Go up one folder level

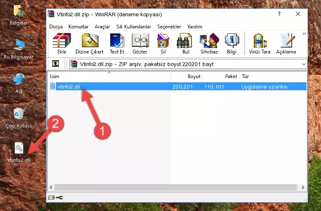(56, 64)
